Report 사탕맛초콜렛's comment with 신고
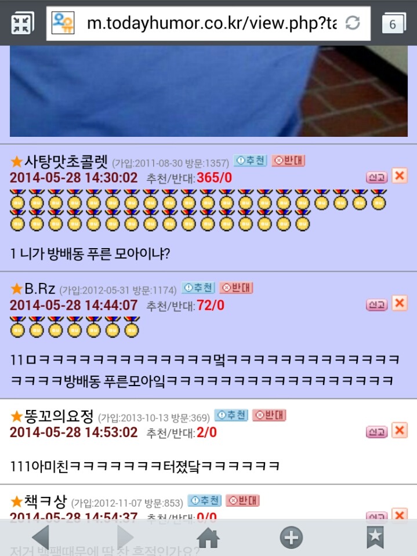This screenshot has height=556, width=417. click(x=376, y=177)
